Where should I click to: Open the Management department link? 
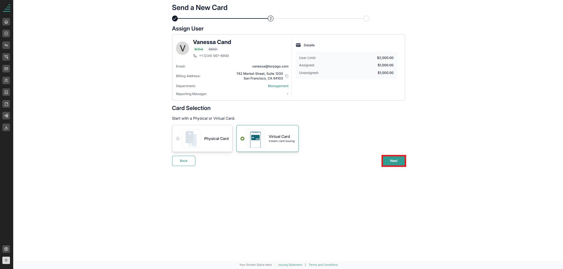pos(278,86)
